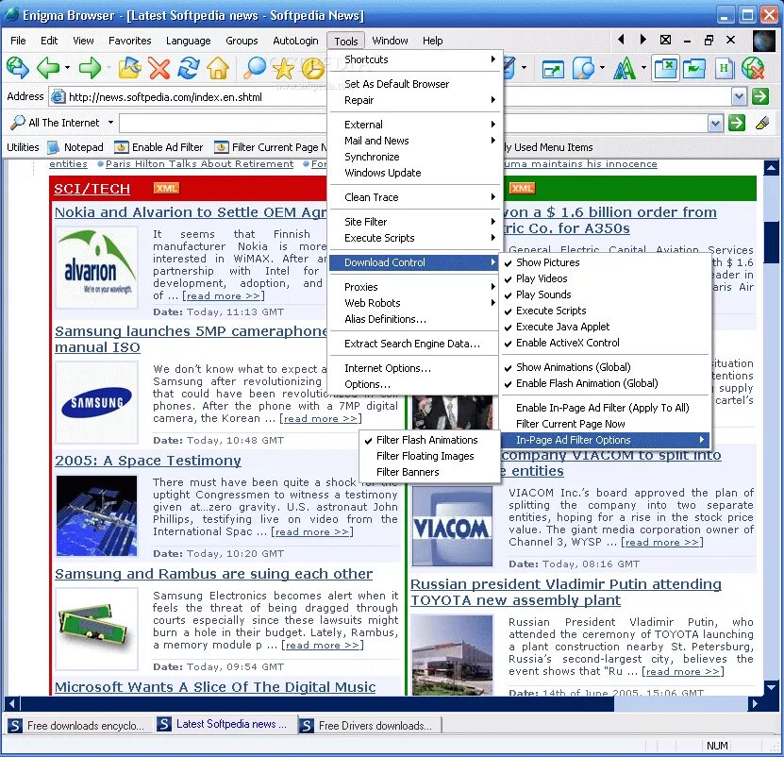Screen dimensions: 784x757
Task: Click Enable Ad Filter toolbar button
Action: [159, 147]
